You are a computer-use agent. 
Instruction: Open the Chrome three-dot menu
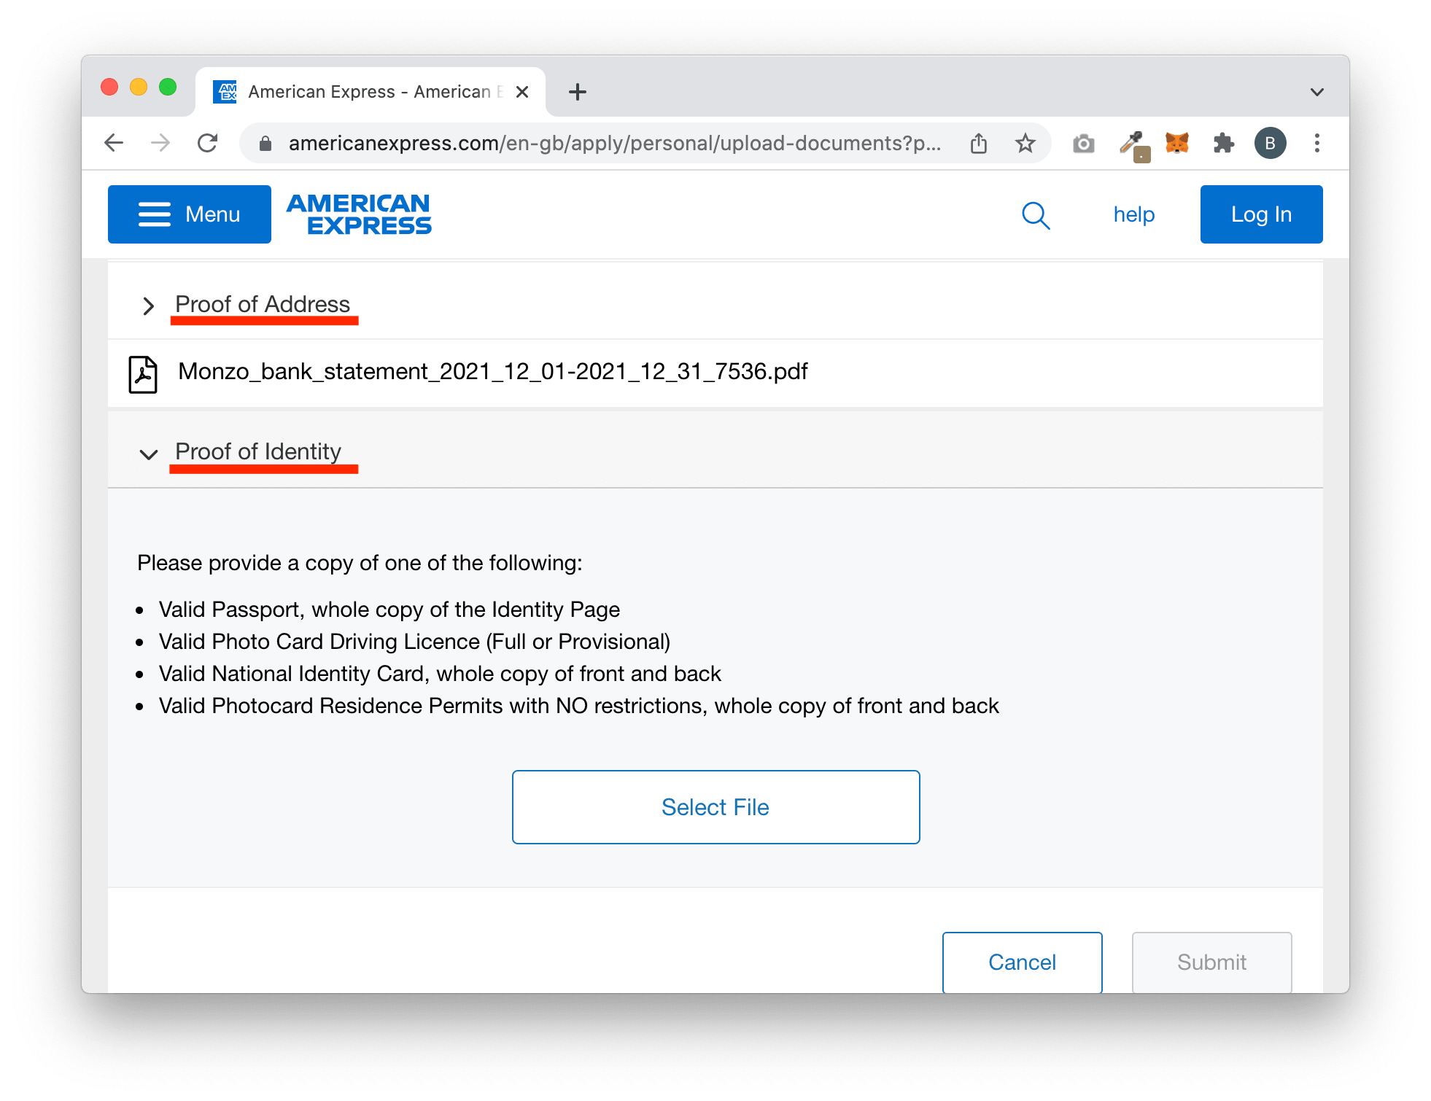click(1316, 143)
